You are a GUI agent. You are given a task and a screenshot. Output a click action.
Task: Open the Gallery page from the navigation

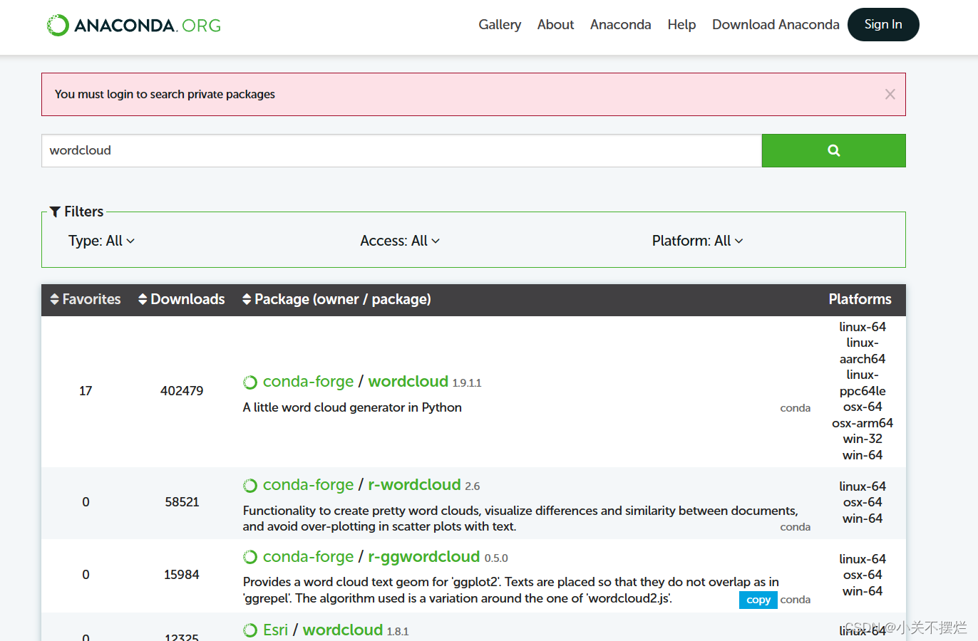pos(499,24)
